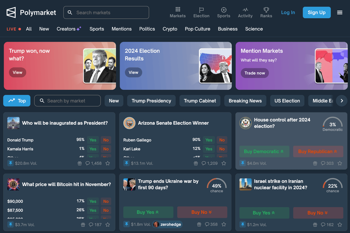Select the Top filter button
This screenshot has width=350, height=233.
17,101
